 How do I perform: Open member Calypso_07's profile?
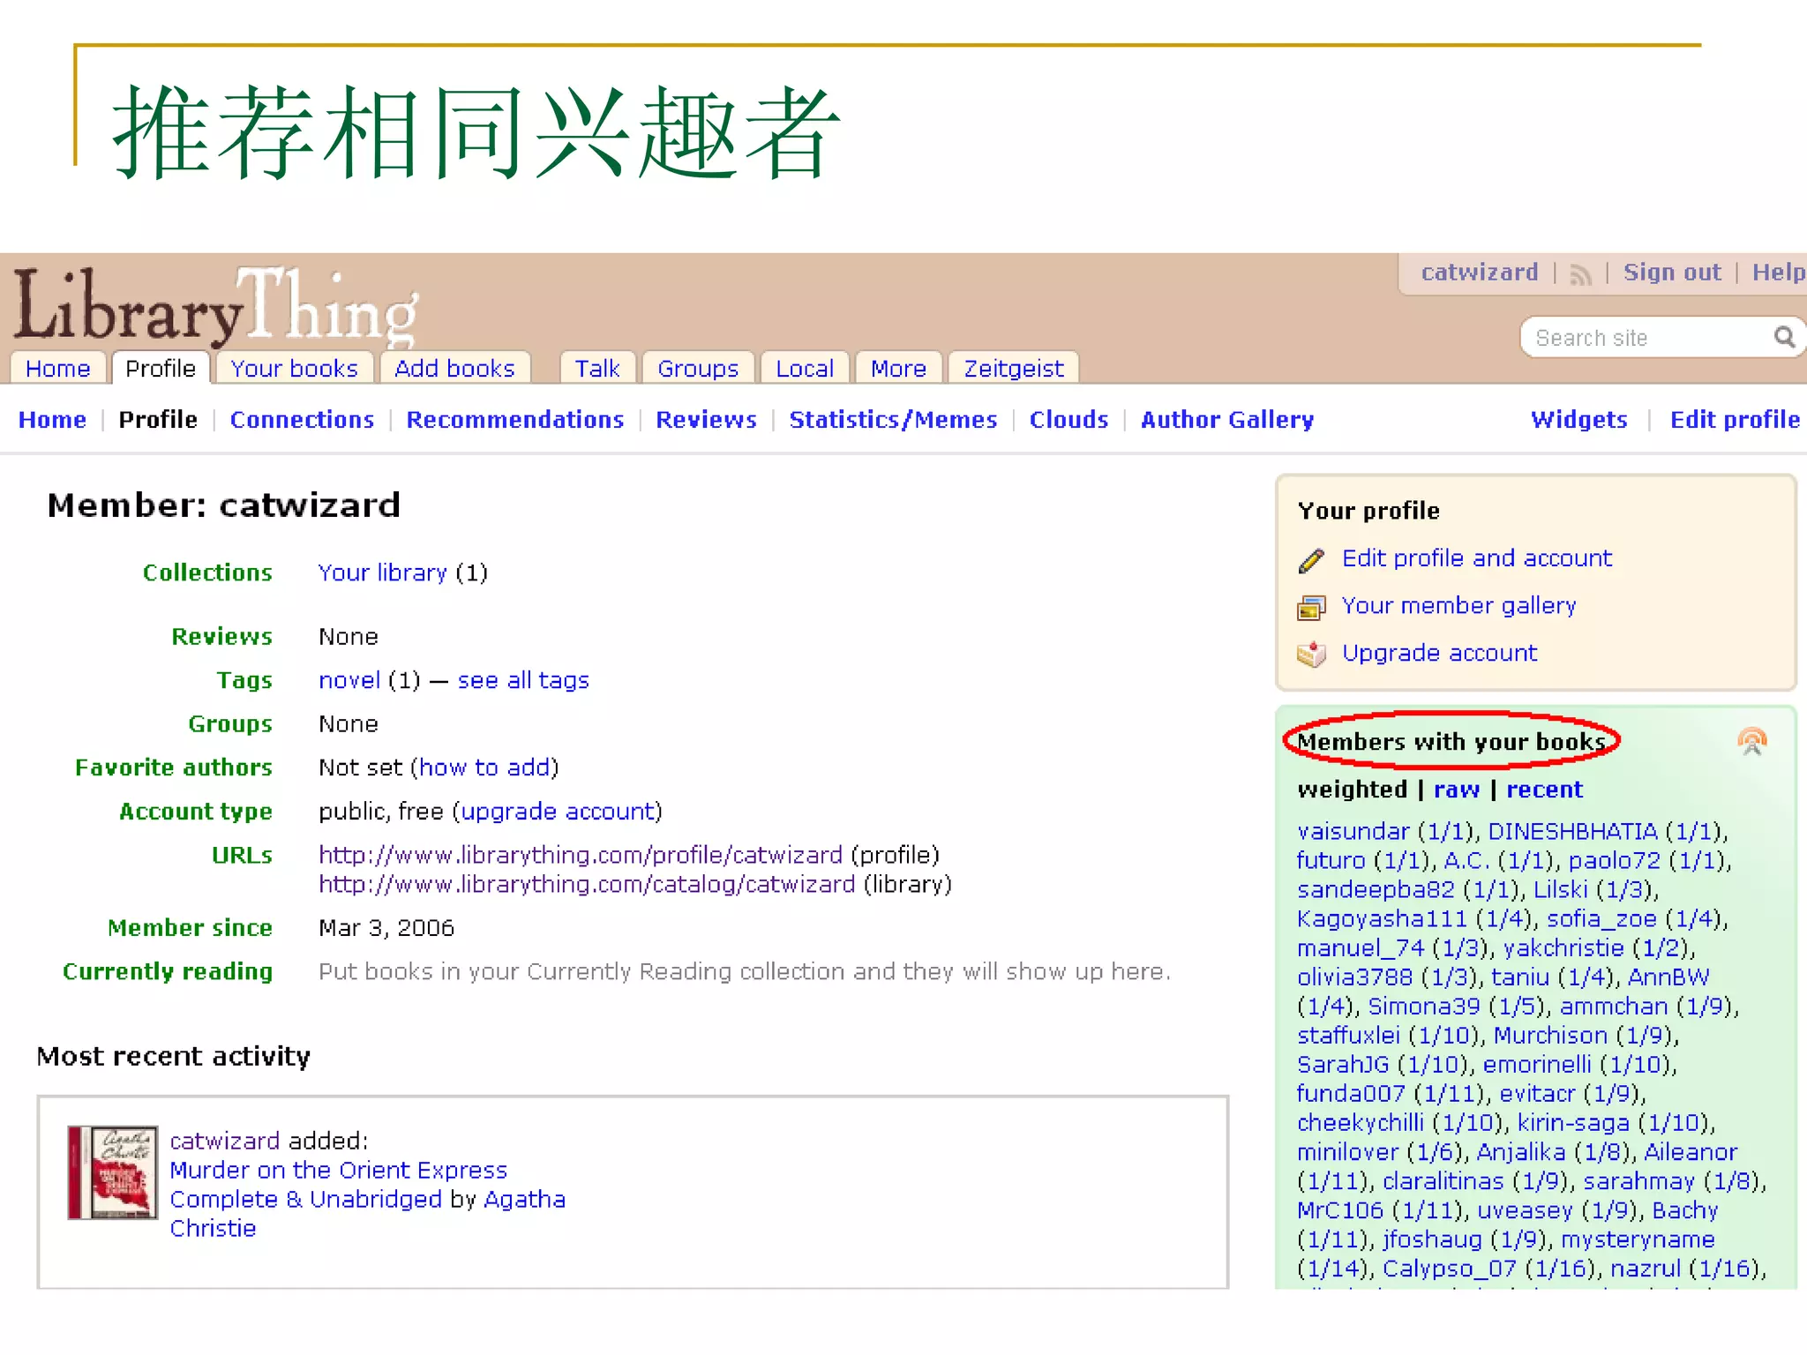pos(1450,1269)
